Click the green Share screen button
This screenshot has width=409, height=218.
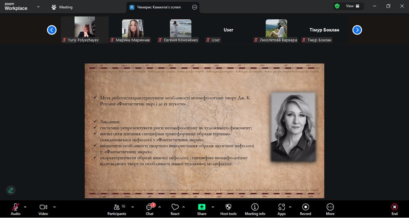pos(202,207)
